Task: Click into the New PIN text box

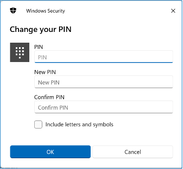Action: point(104,82)
